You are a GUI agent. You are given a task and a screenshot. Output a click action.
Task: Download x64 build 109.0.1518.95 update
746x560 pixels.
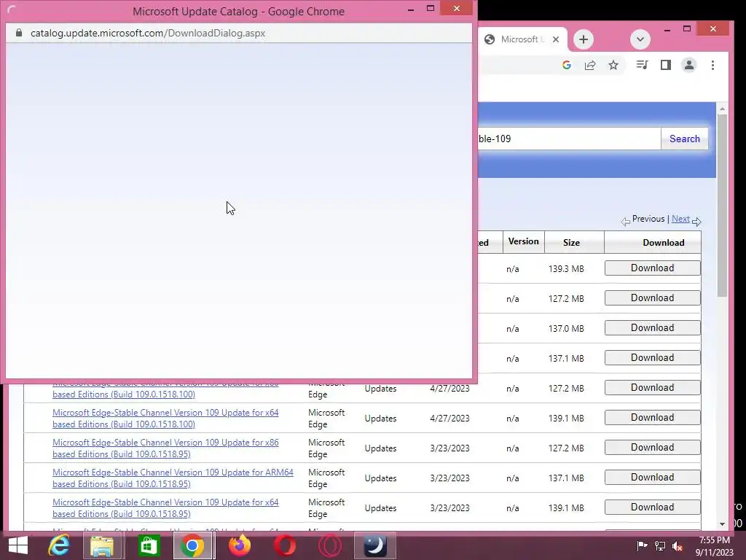point(652,507)
